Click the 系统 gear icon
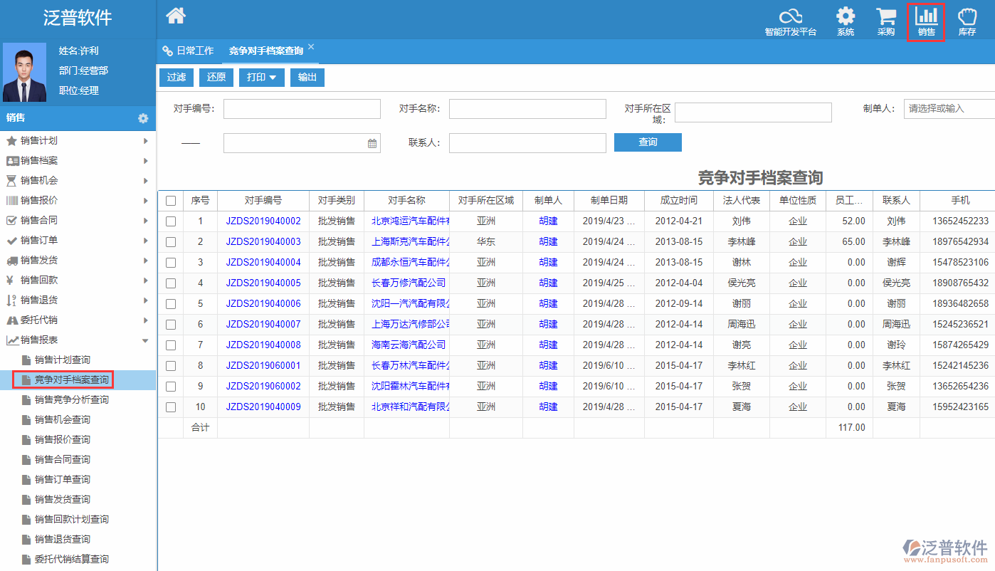Viewport: 995px width, 571px height. (846, 20)
